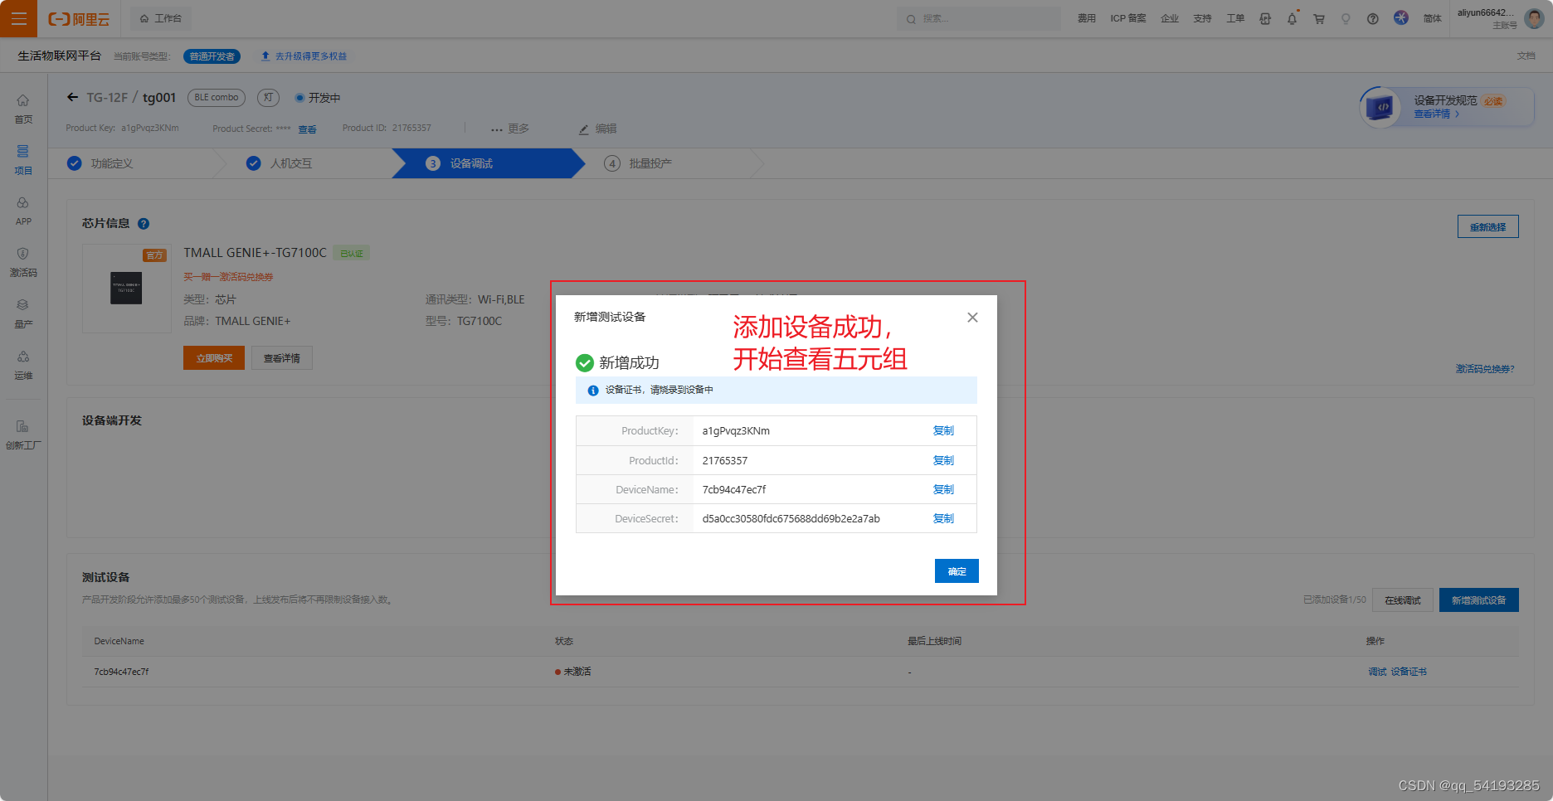Image resolution: width=1553 pixels, height=801 pixels.
Task: Open 量产 in the sidebar
Action: [23, 314]
